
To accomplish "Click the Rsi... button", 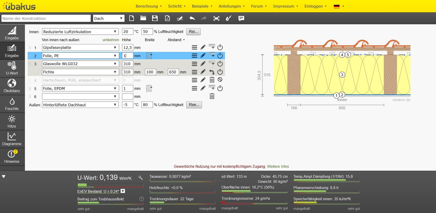I will (x=193, y=32).
